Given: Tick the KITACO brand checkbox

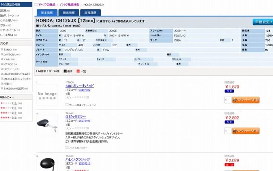Looking at the screenshot, I should (2, 64).
